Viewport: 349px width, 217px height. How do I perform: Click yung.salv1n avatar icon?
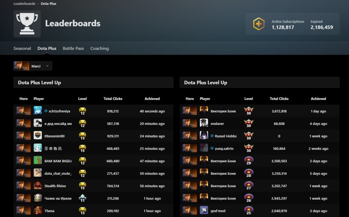click(204, 148)
